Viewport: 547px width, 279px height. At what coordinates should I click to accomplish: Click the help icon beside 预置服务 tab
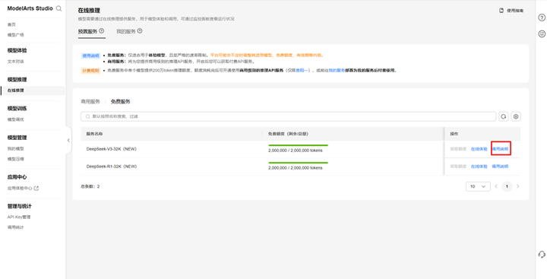[102, 31]
